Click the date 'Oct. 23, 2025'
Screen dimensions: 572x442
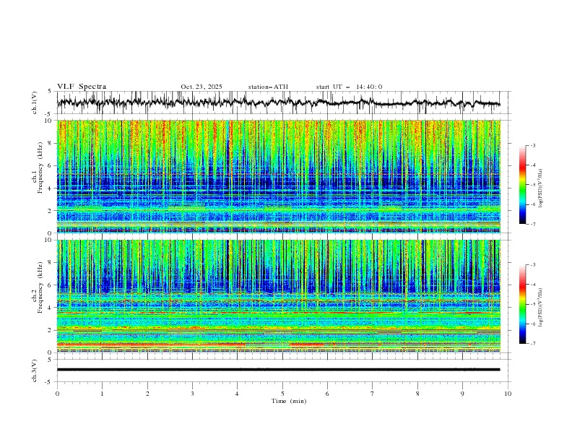pos(201,87)
